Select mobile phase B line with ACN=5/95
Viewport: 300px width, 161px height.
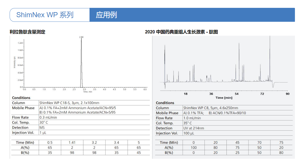click(77, 112)
